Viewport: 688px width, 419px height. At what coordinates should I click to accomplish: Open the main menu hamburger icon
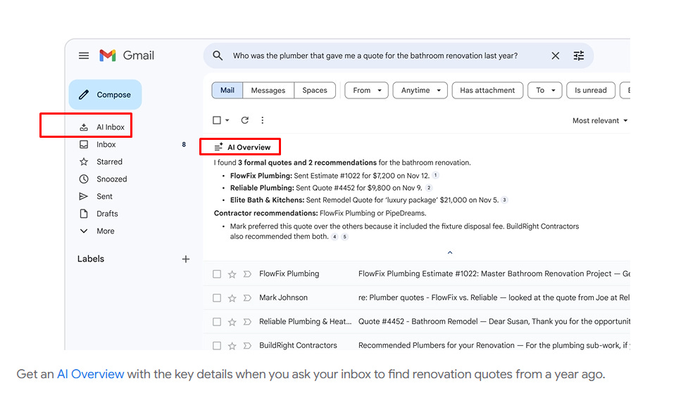click(x=84, y=56)
